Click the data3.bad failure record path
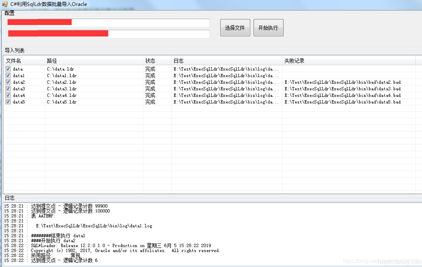 (343, 89)
